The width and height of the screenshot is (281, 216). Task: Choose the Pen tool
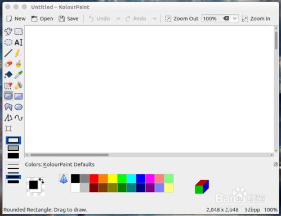[17, 53]
